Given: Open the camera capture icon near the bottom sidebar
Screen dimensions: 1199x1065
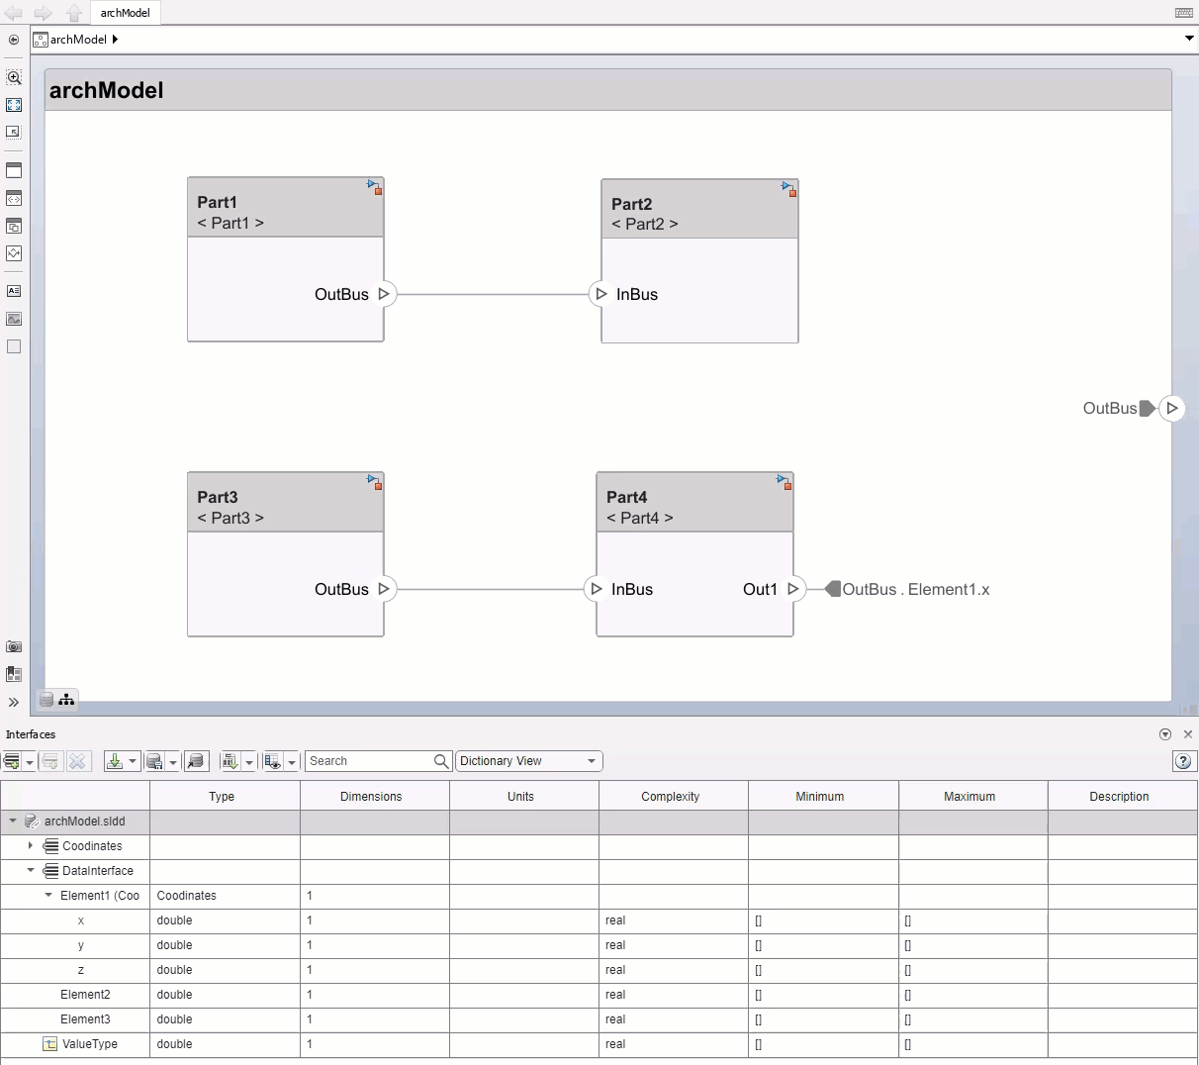Looking at the screenshot, I should (14, 646).
